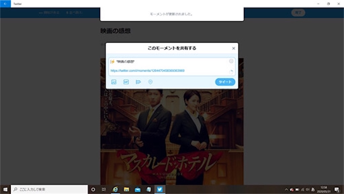Insert a GIF into the tweet
Screen dimensions: 344x194
[x=126, y=82]
